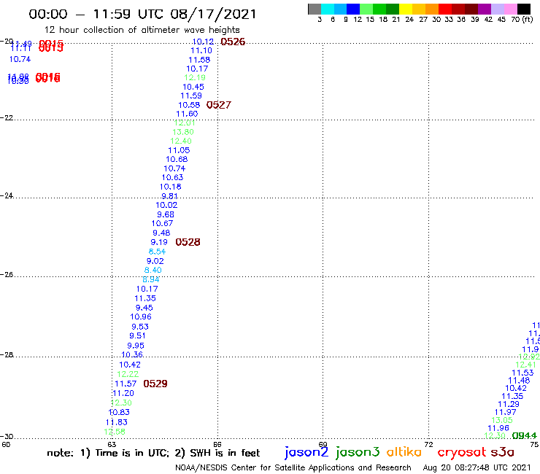
Task: Select the 13.05 wave height value
Action: [x=502, y=420]
